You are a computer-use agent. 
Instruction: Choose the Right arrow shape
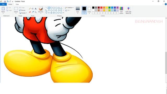56,10
